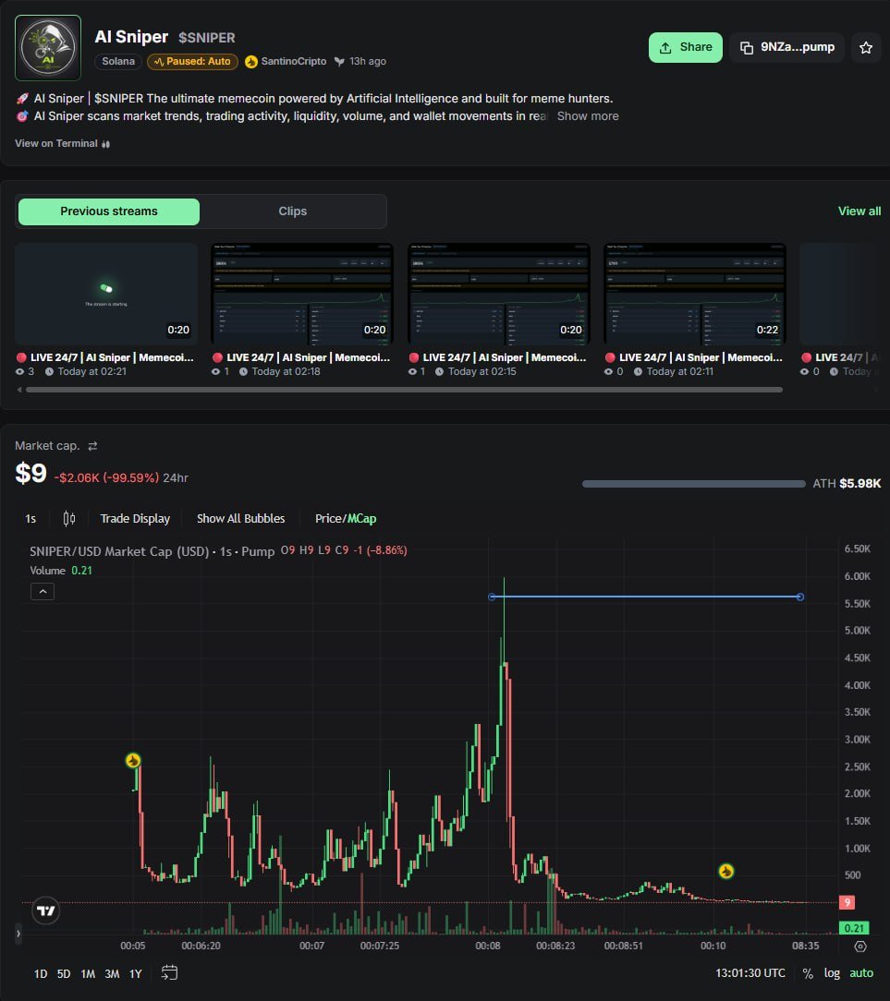This screenshot has height=1001, width=890.
Task: Switch to the Previous streams tab
Action: tap(109, 211)
